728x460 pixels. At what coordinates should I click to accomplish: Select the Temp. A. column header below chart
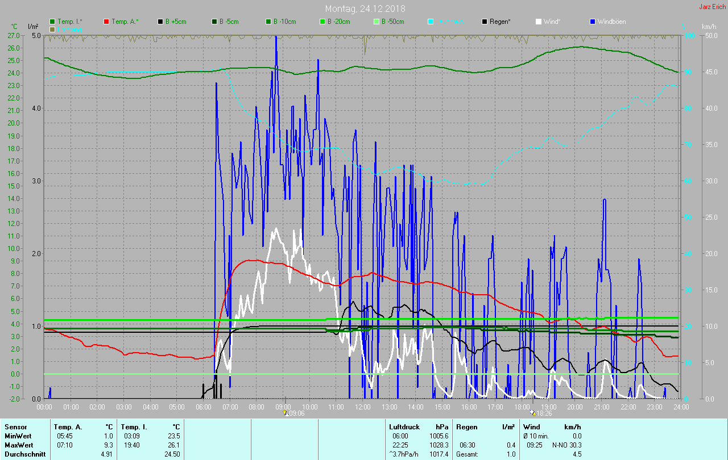(x=68, y=426)
